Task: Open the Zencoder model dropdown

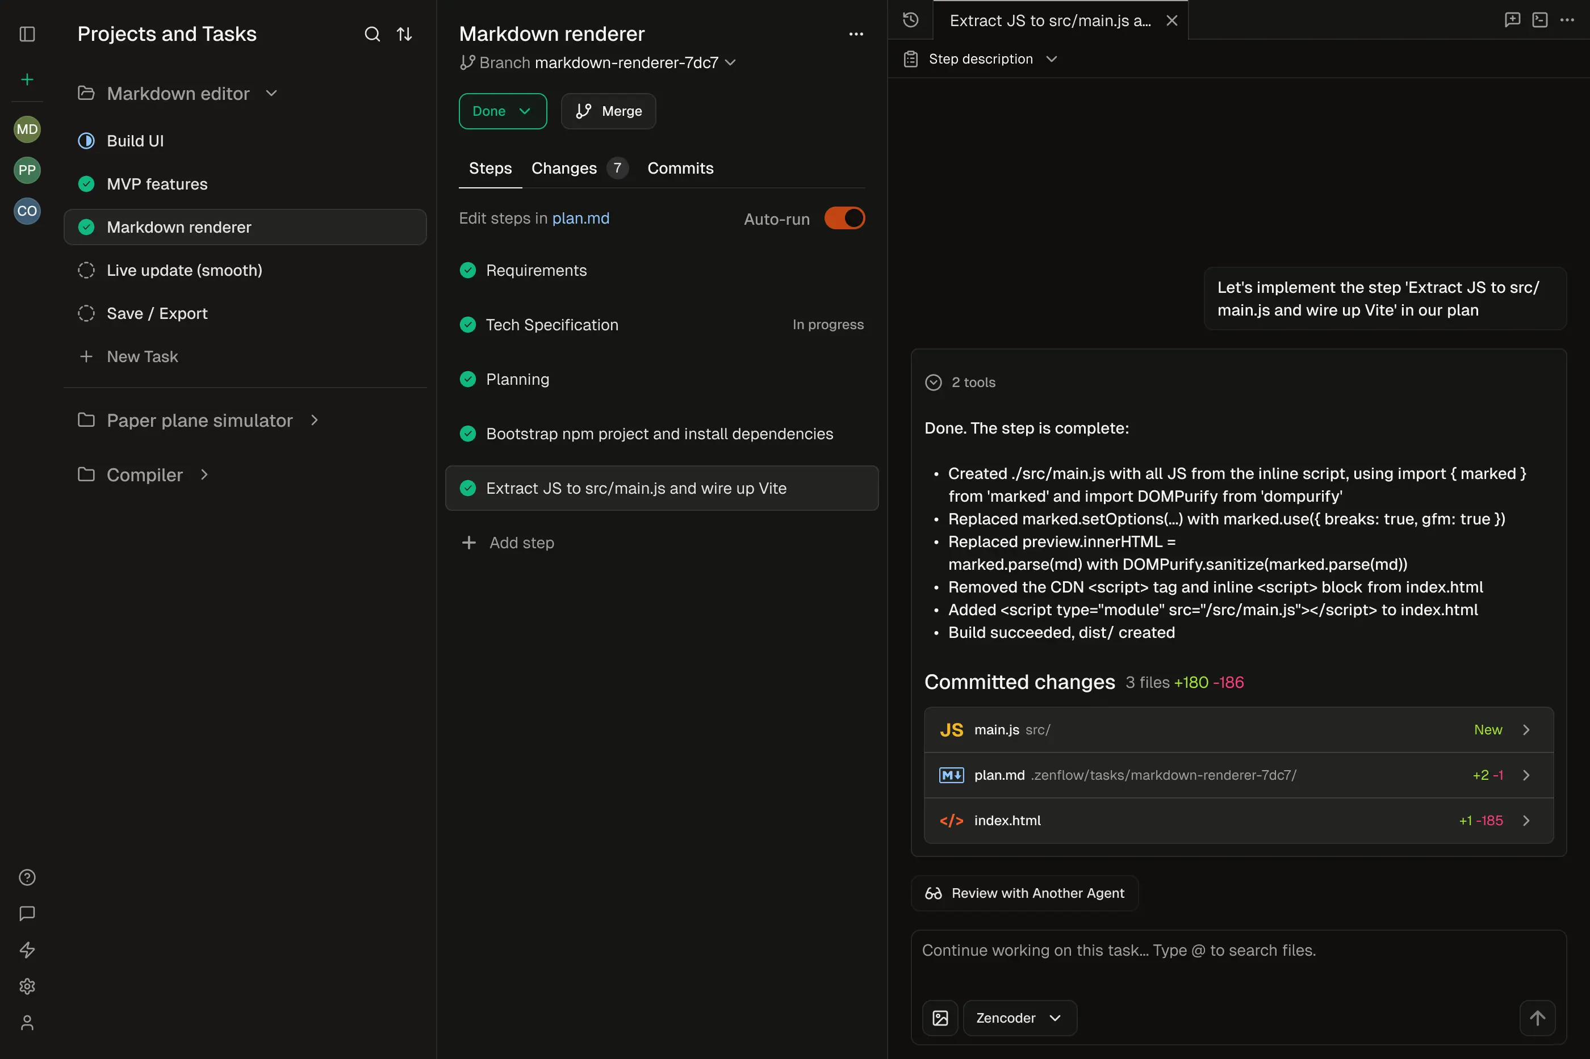Action: tap(1019, 1018)
